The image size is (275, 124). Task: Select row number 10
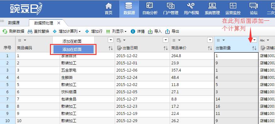(x=8, y=121)
